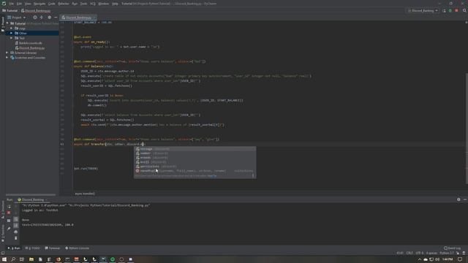Open the Run panel settings gear
The height and width of the screenshot is (263, 468).
(458, 199)
